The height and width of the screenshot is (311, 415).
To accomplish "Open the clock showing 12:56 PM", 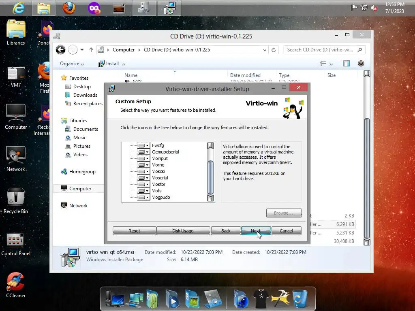I will click(x=395, y=8).
